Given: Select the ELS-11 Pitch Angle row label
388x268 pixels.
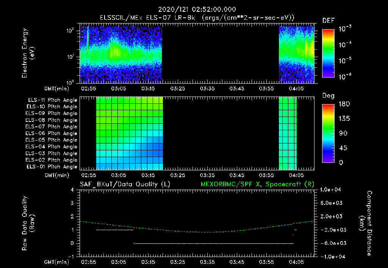Looking at the screenshot, I should [x=52, y=100].
